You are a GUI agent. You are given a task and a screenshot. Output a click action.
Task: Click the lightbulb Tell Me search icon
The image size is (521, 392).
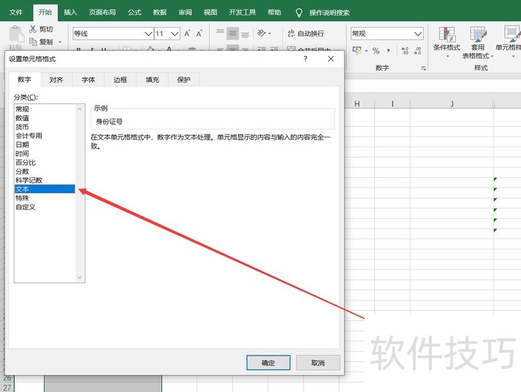pyautogui.click(x=299, y=12)
